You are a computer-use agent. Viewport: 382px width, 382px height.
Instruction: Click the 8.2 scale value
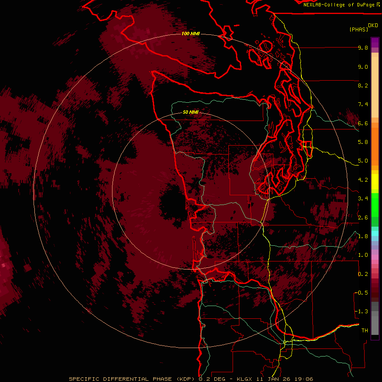point(363,85)
